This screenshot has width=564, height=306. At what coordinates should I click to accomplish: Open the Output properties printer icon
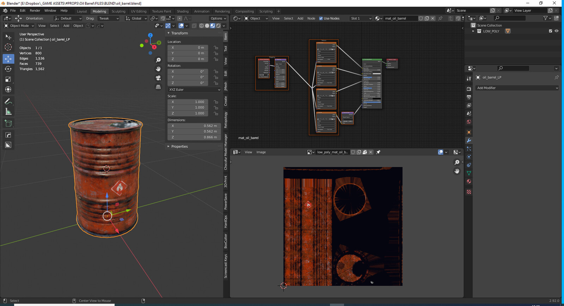click(469, 97)
